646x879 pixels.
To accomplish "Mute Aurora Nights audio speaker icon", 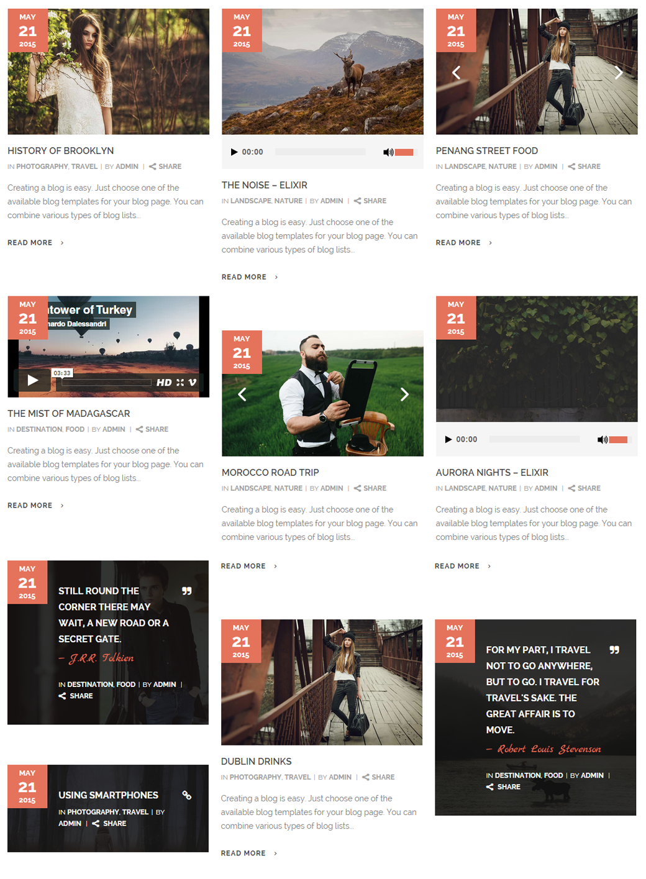I will point(603,440).
